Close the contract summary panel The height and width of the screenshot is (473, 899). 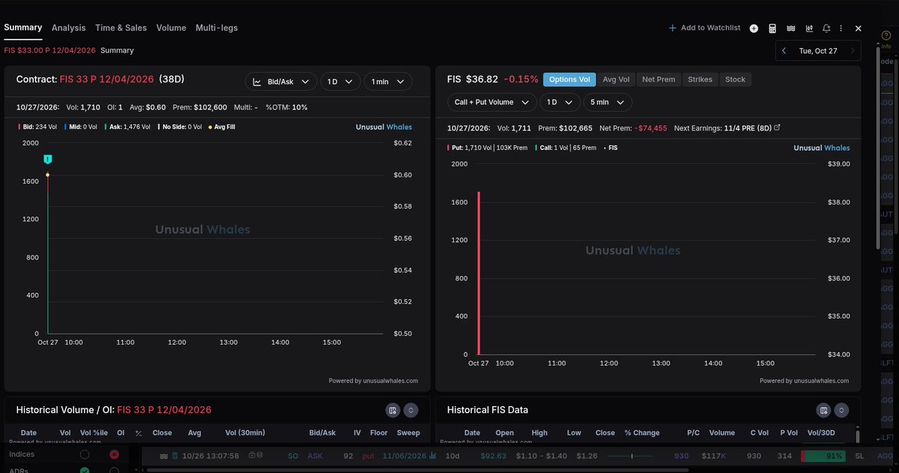point(859,28)
